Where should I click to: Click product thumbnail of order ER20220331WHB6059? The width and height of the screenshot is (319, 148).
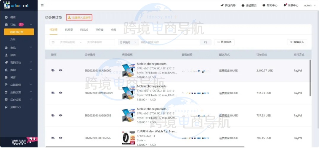[128, 93]
